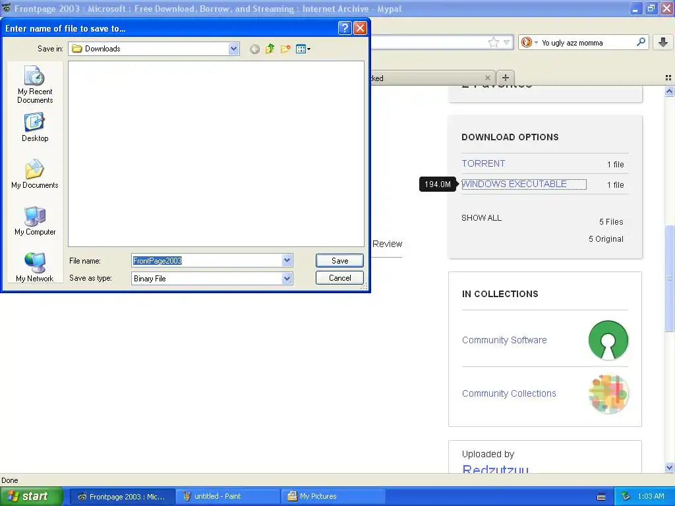
Task: Expand the Save in folder dropdown
Action: click(x=234, y=49)
